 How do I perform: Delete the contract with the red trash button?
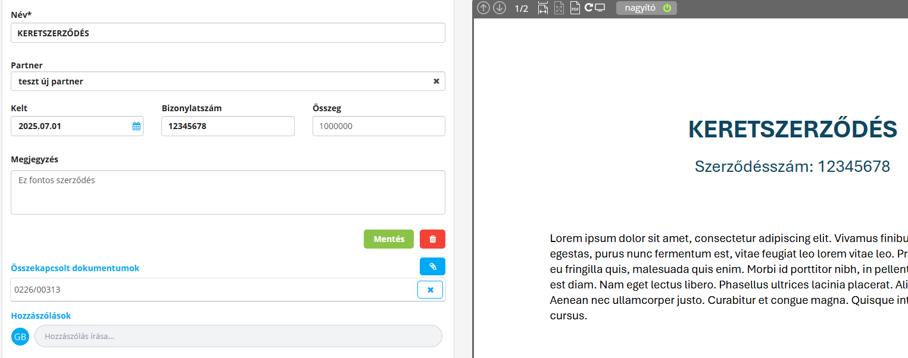432,238
